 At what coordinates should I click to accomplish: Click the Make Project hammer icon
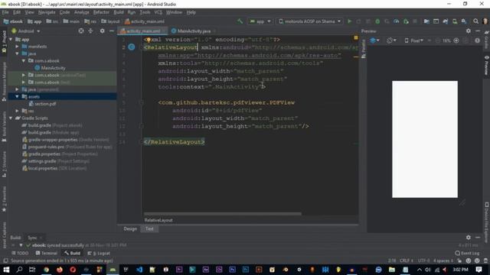pos(240,21)
